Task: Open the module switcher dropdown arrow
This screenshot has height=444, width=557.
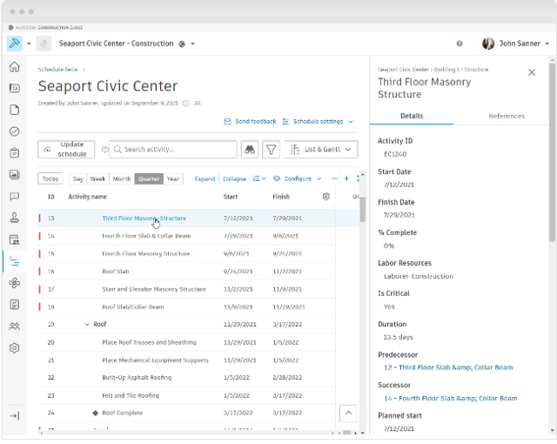Action: 29,44
